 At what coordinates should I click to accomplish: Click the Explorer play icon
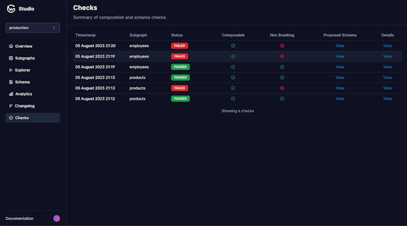click(x=11, y=70)
